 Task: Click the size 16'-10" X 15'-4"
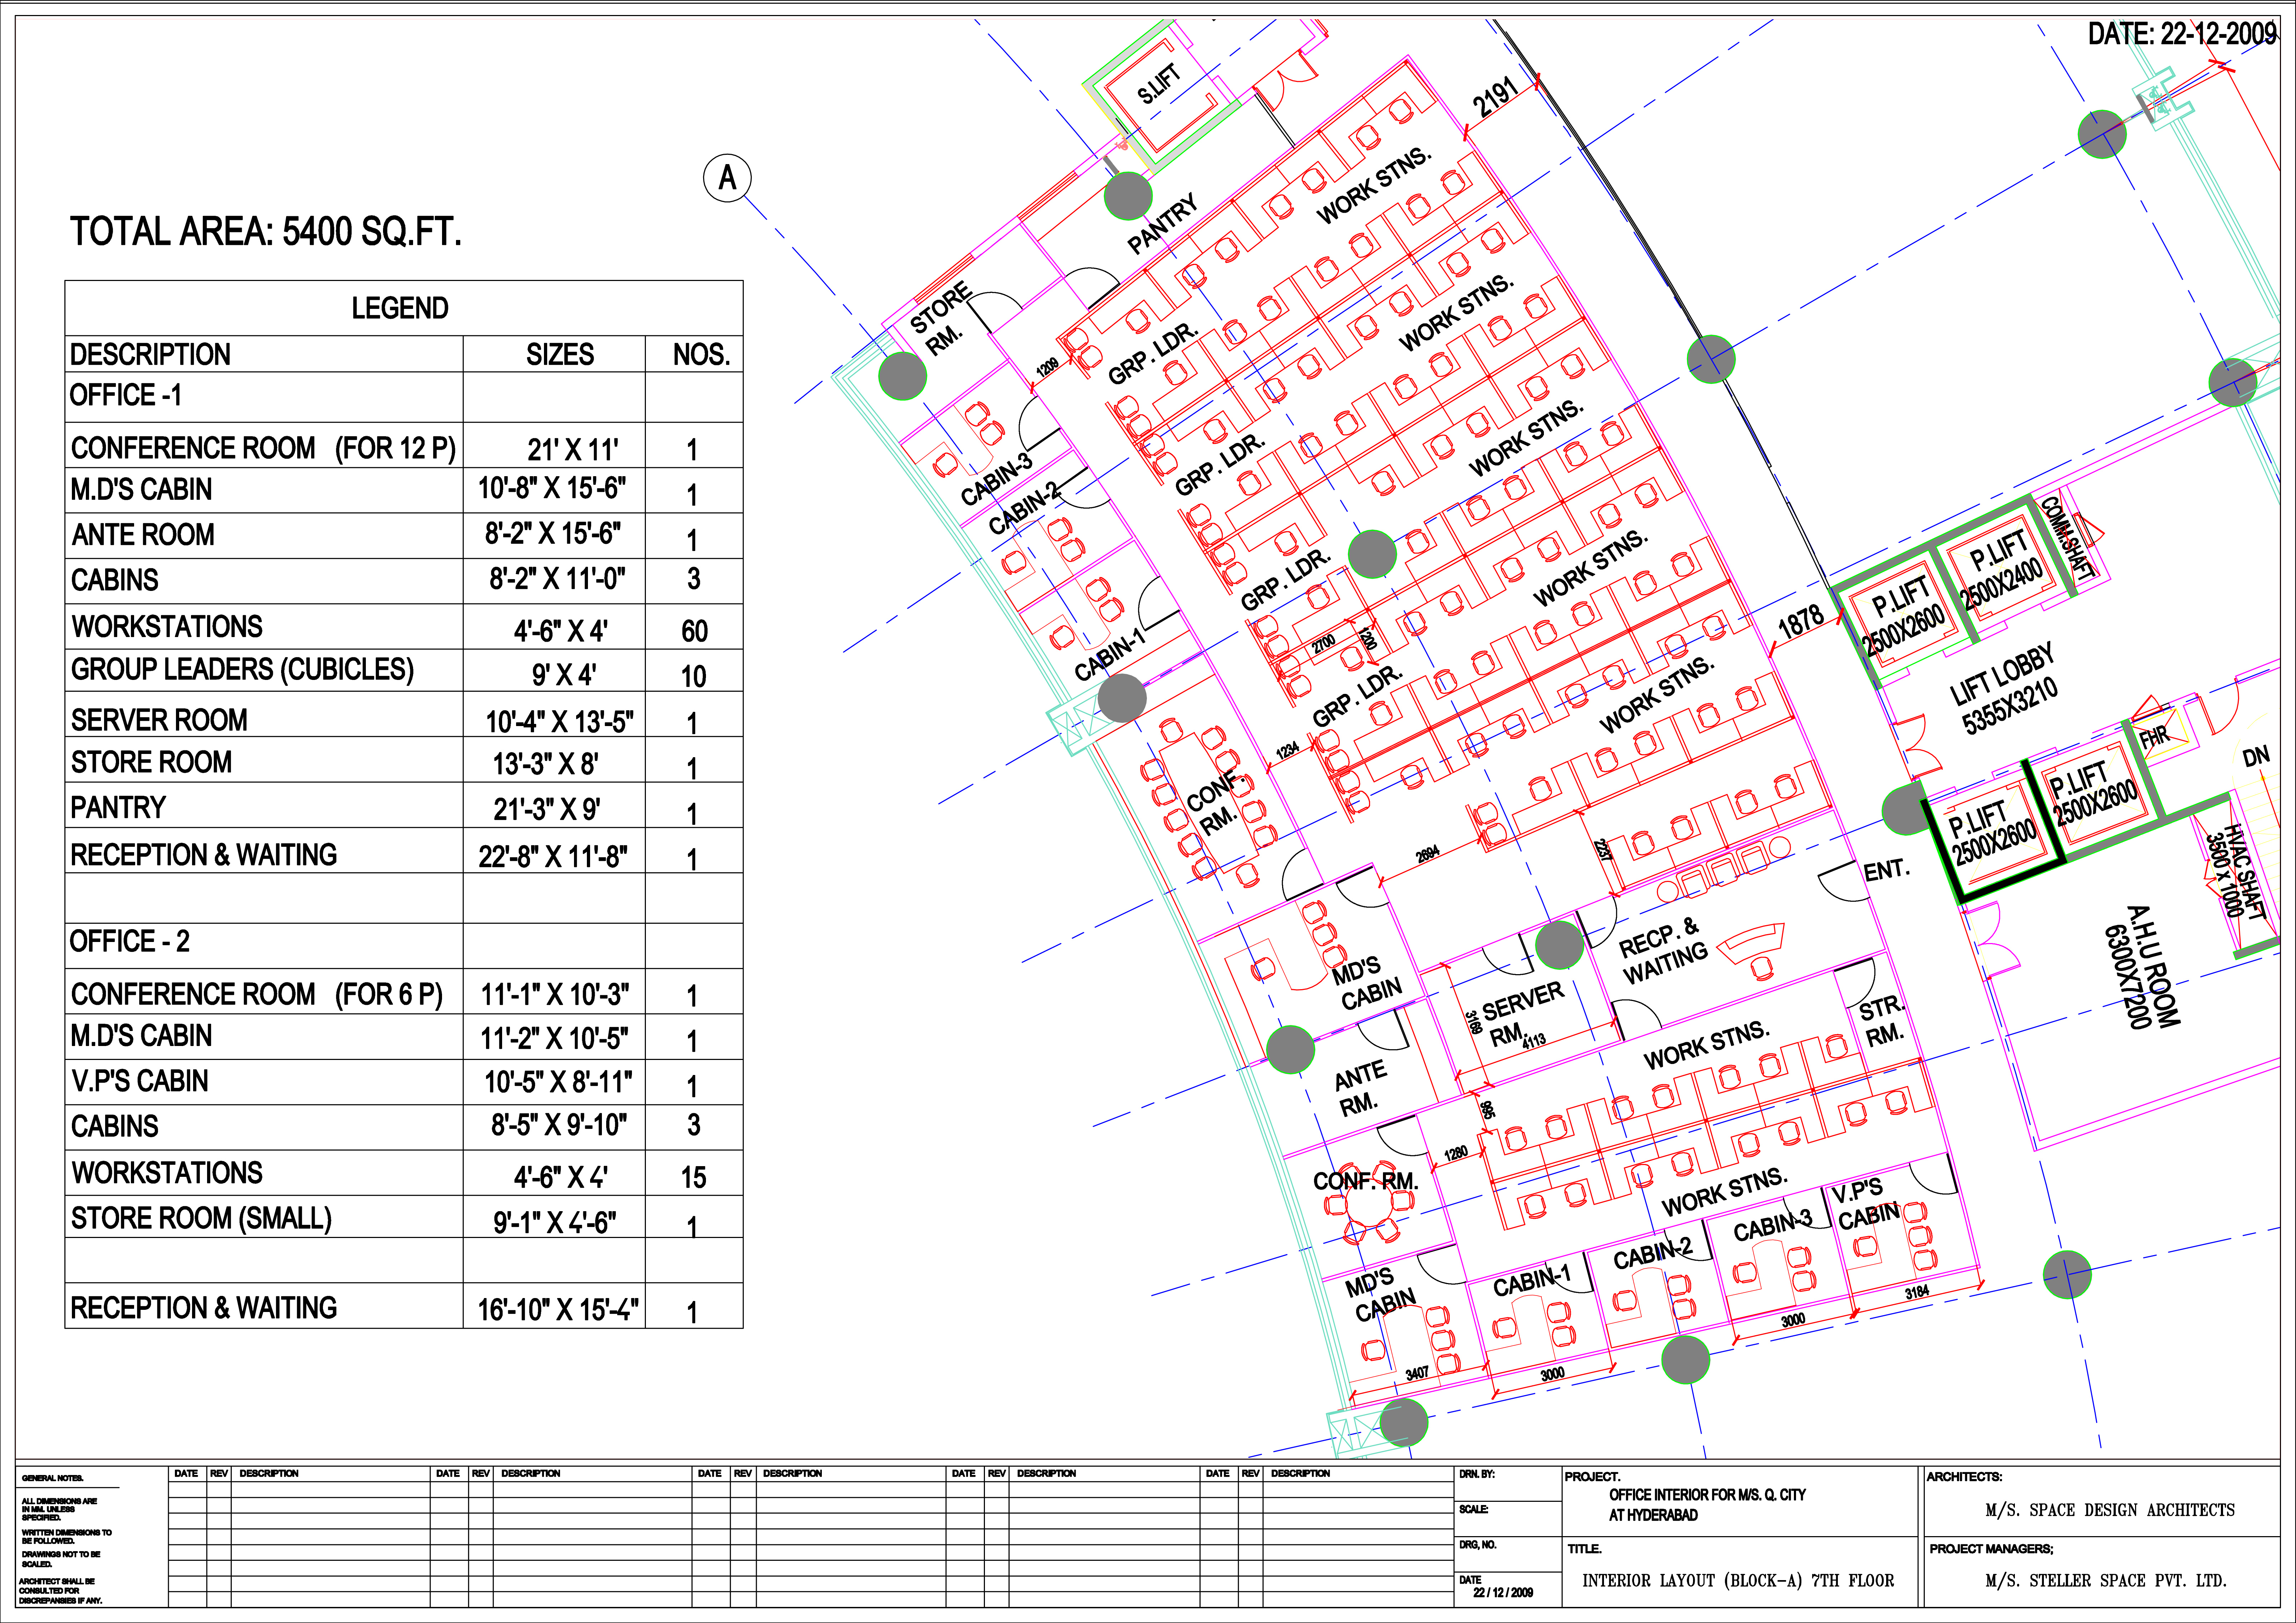pos(558,1309)
